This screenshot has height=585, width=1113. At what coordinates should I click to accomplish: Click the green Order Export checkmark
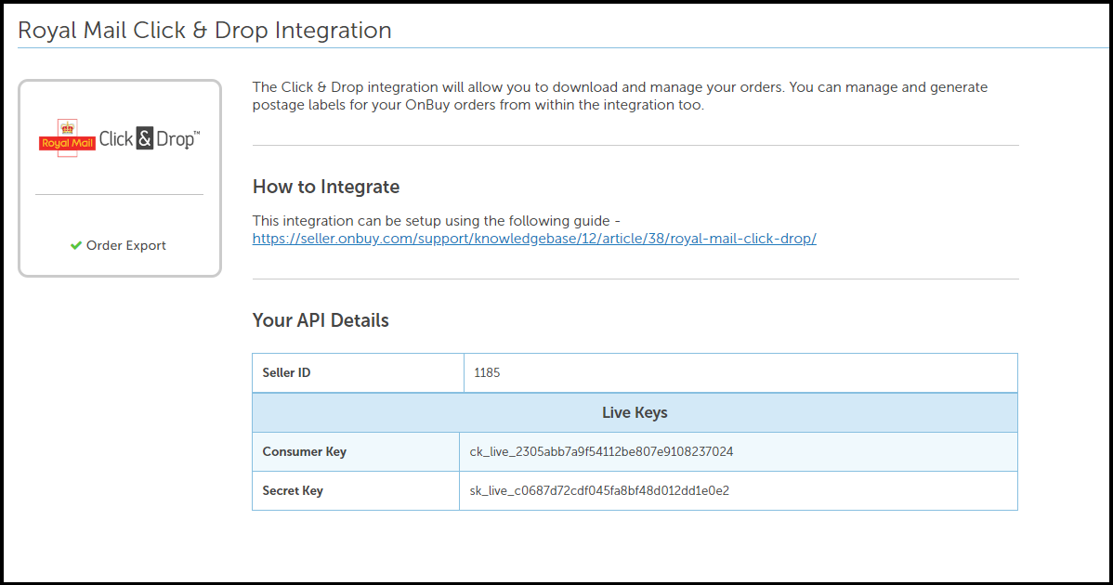tap(76, 246)
